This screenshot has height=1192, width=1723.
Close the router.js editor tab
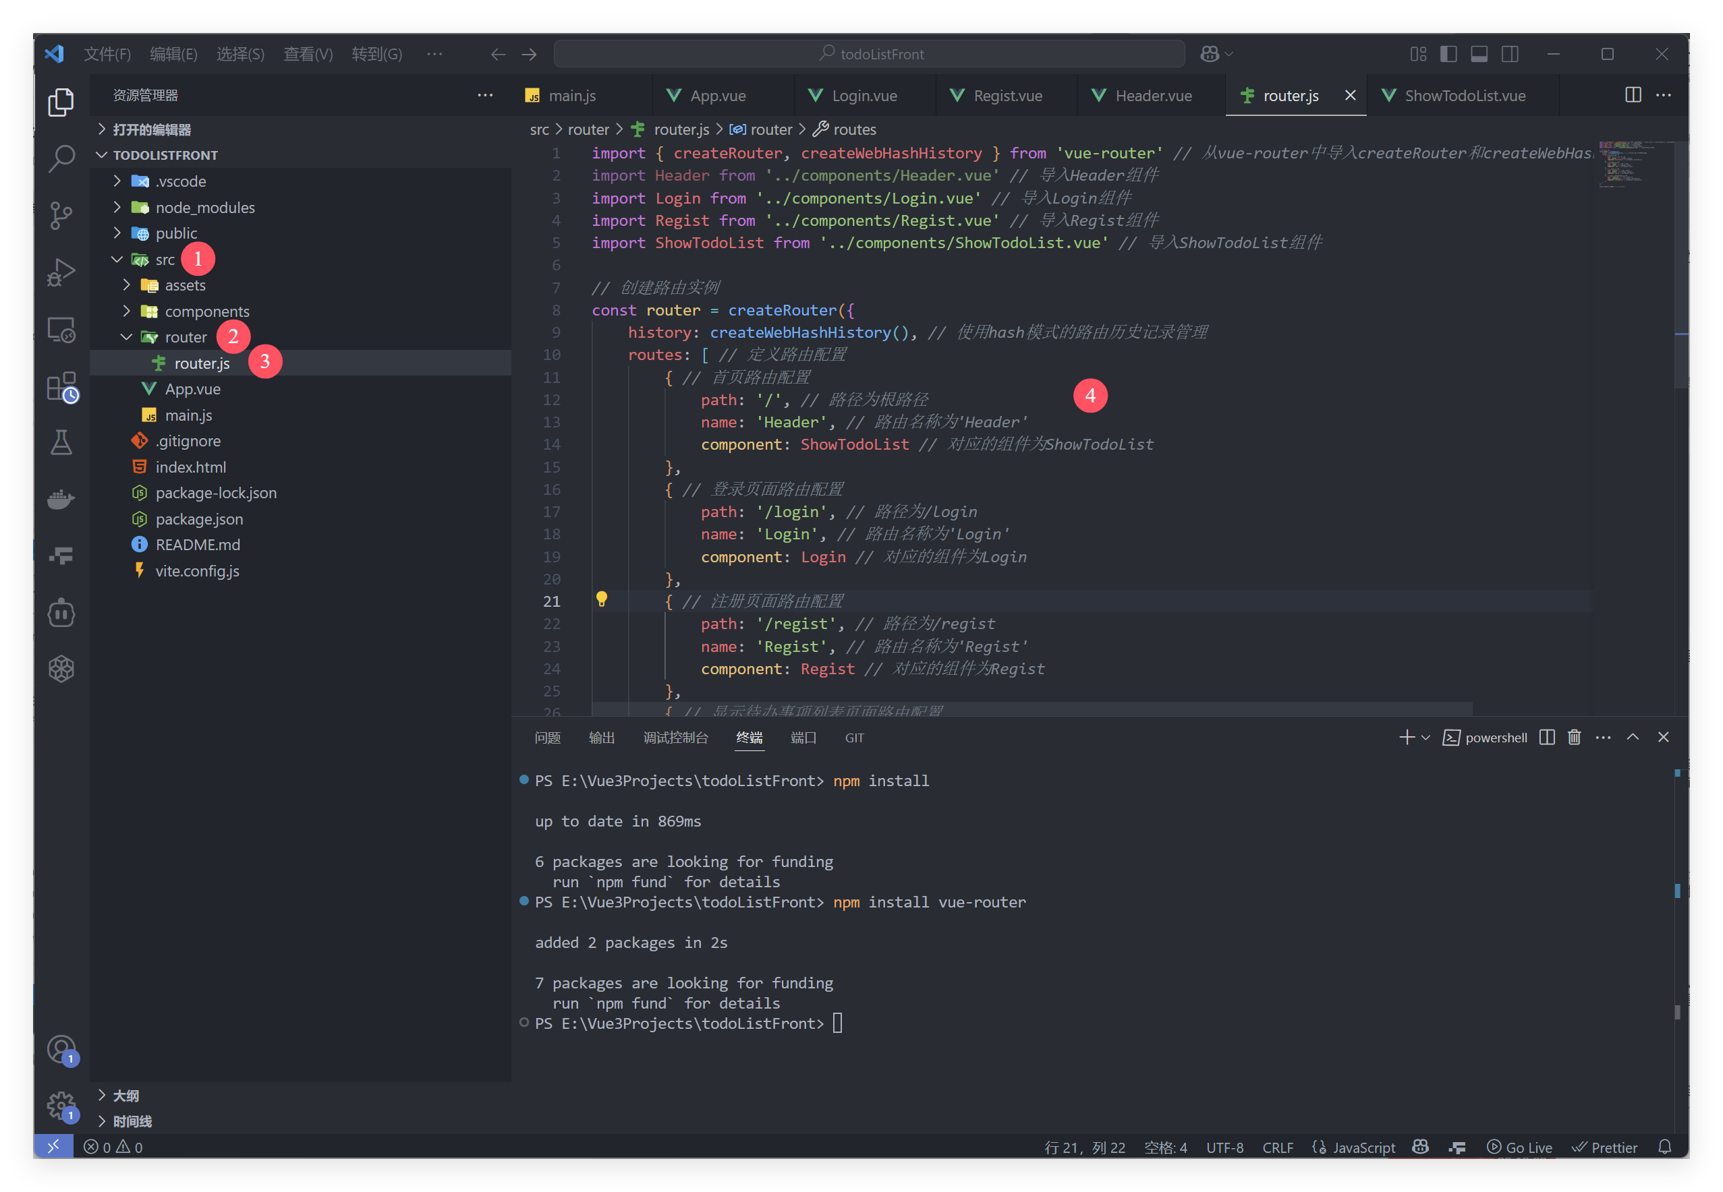[1350, 95]
